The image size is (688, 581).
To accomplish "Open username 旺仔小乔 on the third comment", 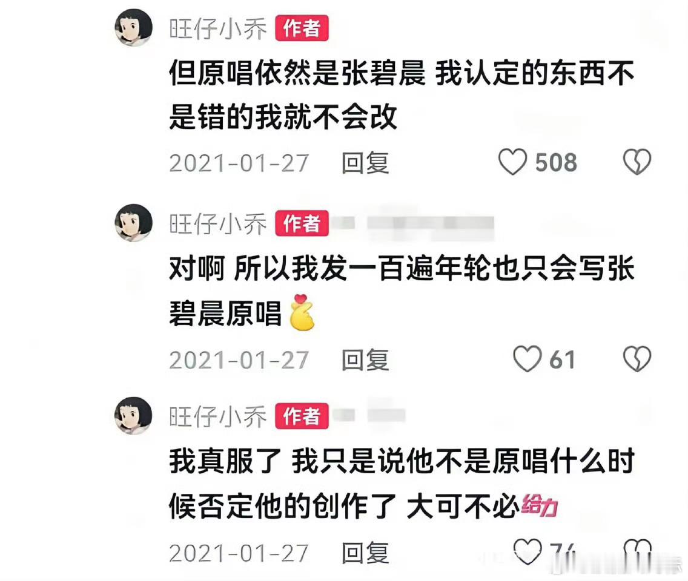I will coord(218,416).
